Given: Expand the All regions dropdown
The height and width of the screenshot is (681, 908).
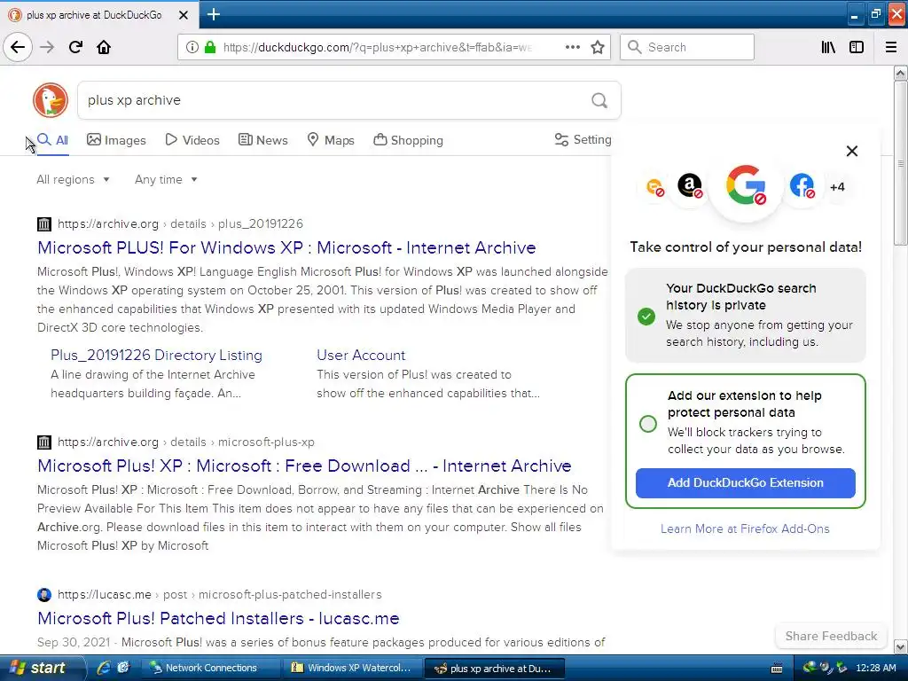Looking at the screenshot, I should click(73, 179).
